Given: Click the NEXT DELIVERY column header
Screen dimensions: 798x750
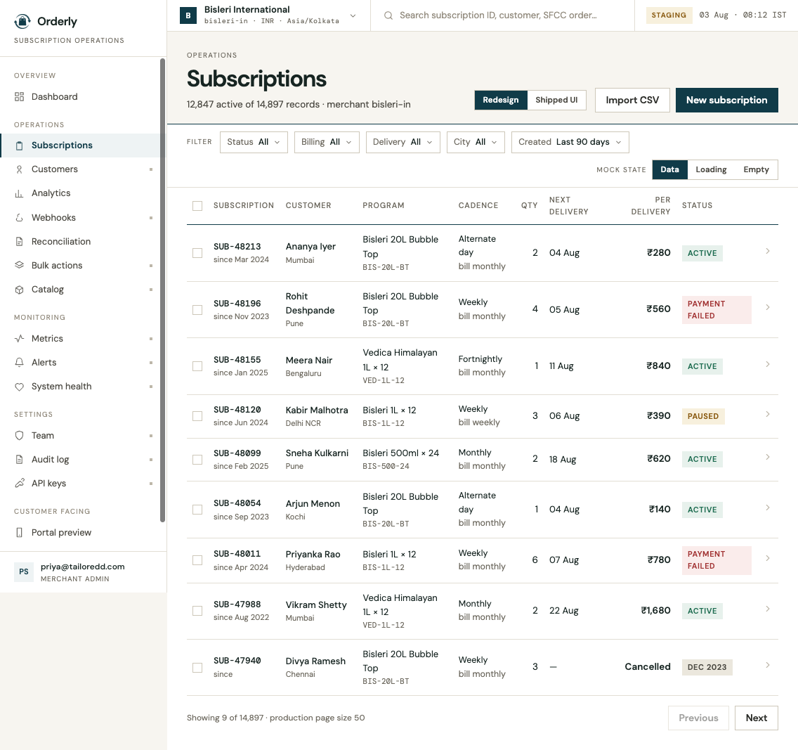Looking at the screenshot, I should click(x=568, y=206).
